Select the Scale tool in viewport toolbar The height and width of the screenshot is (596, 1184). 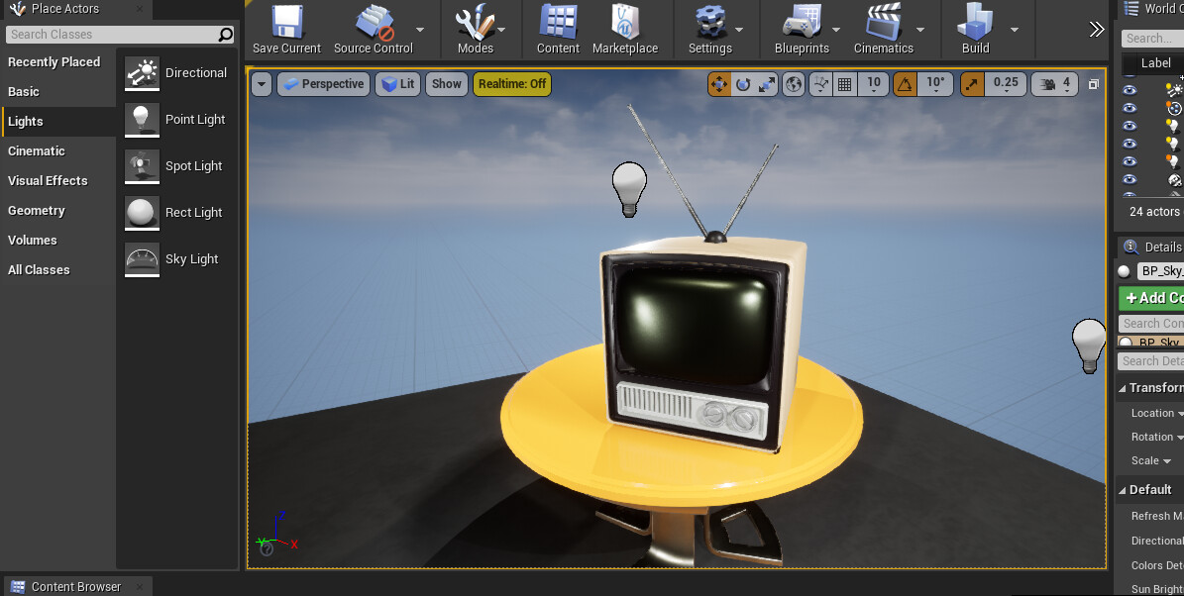pos(765,83)
